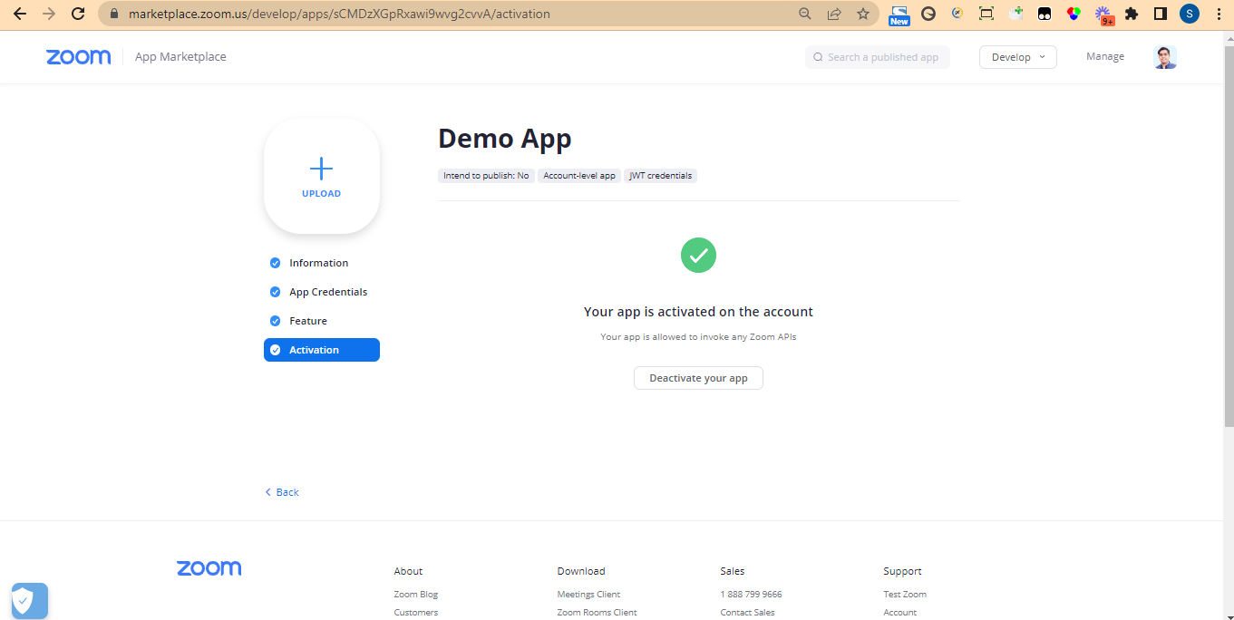Open Chrome three-dot menu
The image size is (1234, 620).
point(1218,14)
